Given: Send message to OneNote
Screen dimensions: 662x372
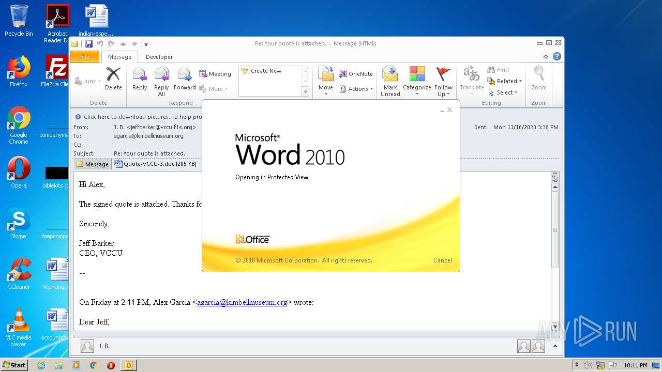Looking at the screenshot, I should tap(356, 74).
